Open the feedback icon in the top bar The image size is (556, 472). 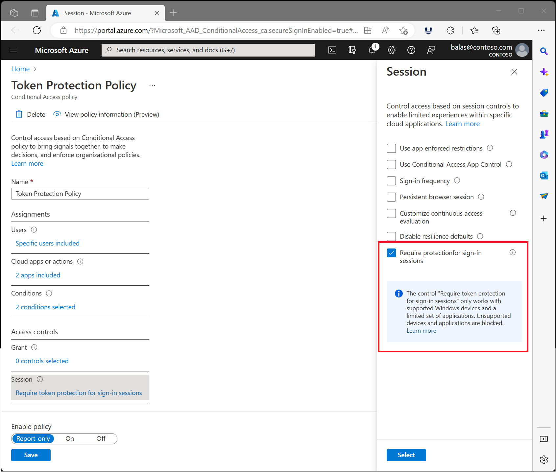pyautogui.click(x=431, y=50)
